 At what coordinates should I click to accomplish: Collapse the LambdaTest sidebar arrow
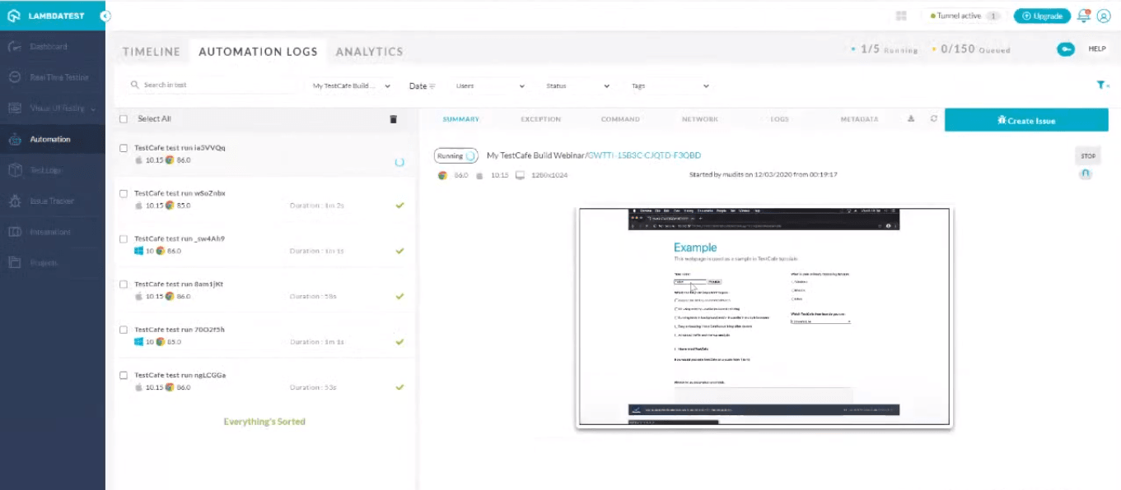105,16
